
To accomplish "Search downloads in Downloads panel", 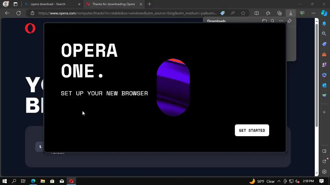I will click(x=273, y=21).
